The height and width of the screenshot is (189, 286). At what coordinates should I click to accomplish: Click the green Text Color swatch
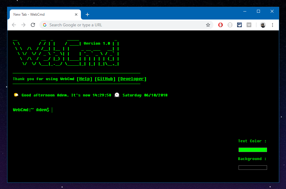click(253, 150)
